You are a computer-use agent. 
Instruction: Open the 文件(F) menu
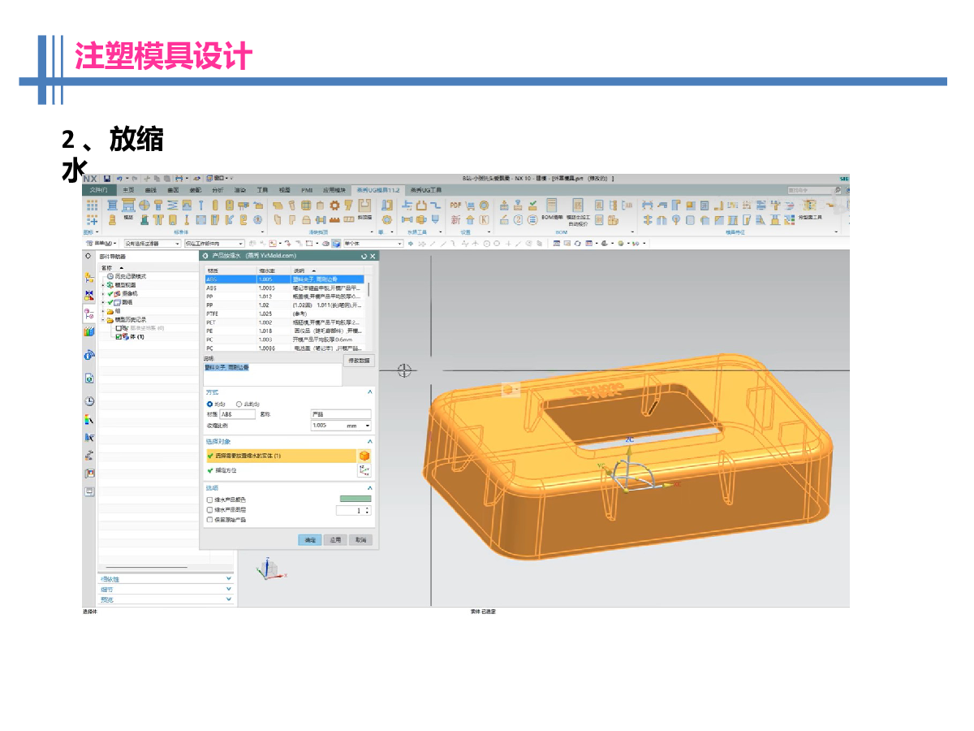[x=97, y=190]
